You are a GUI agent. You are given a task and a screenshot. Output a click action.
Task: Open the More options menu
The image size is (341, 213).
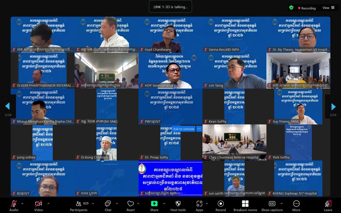(296, 204)
